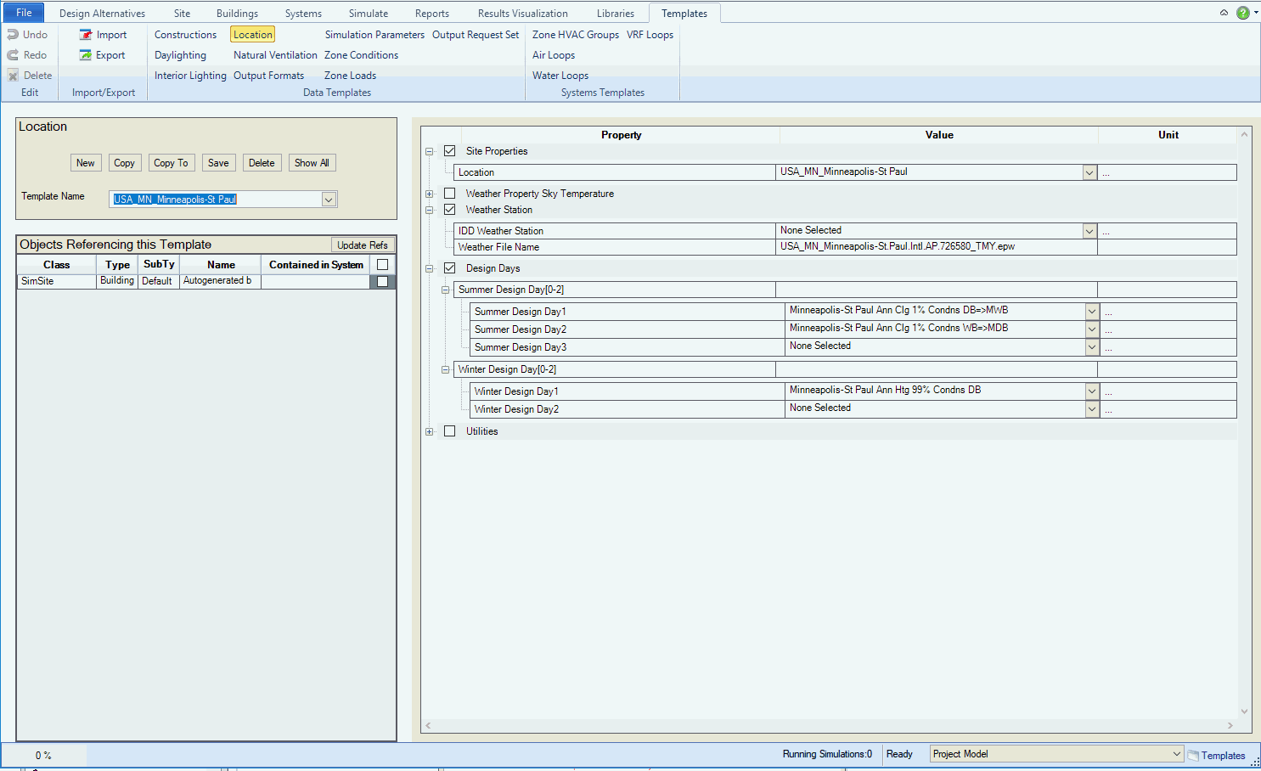The height and width of the screenshot is (771, 1261).
Task: Enable the Utilities checkbox
Action: pos(450,431)
